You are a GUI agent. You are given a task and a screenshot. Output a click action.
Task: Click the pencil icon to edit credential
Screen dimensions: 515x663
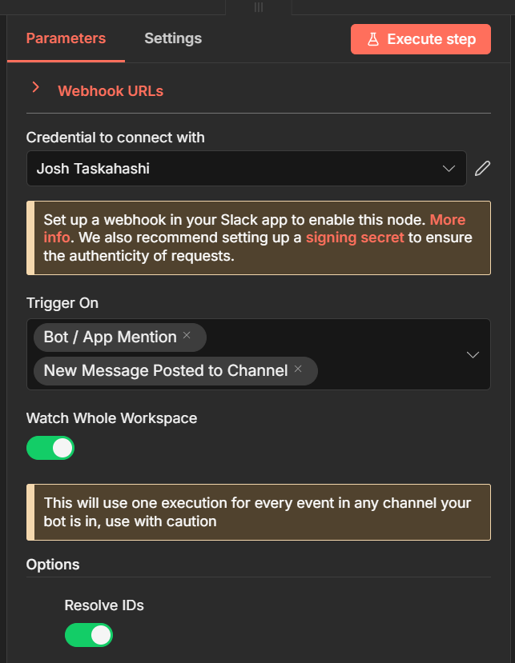pyautogui.click(x=481, y=169)
